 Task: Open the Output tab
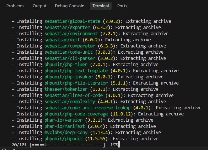(40, 6)
